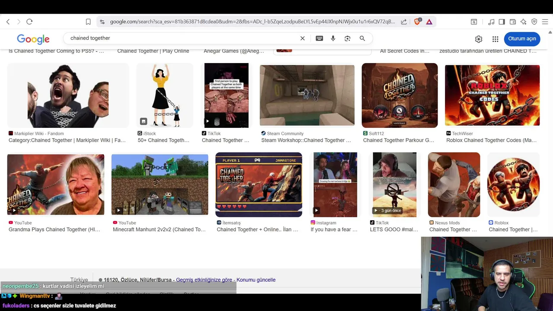The width and height of the screenshot is (553, 311).
Task: Open the Soft112 Chained Together logo thumbnail
Action: [400, 95]
